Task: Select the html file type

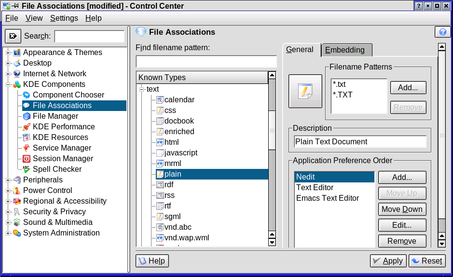Action: (171, 142)
